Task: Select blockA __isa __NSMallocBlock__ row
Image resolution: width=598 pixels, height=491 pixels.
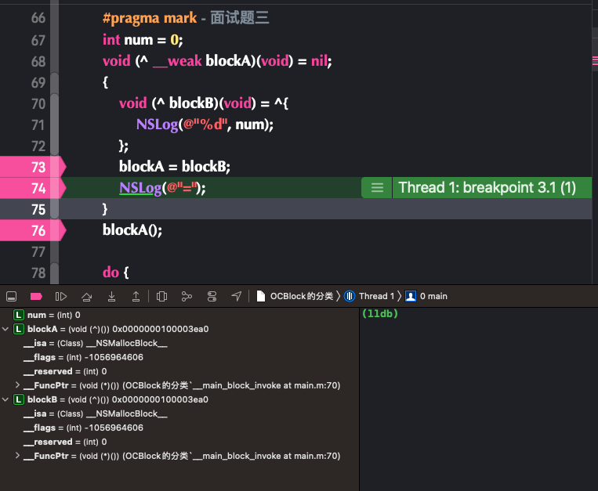Action: (179, 343)
